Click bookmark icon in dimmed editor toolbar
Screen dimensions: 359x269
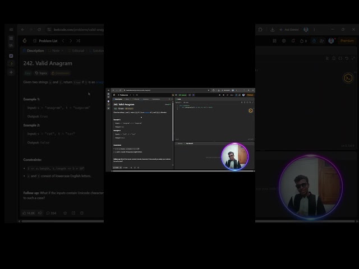tap(334, 58)
